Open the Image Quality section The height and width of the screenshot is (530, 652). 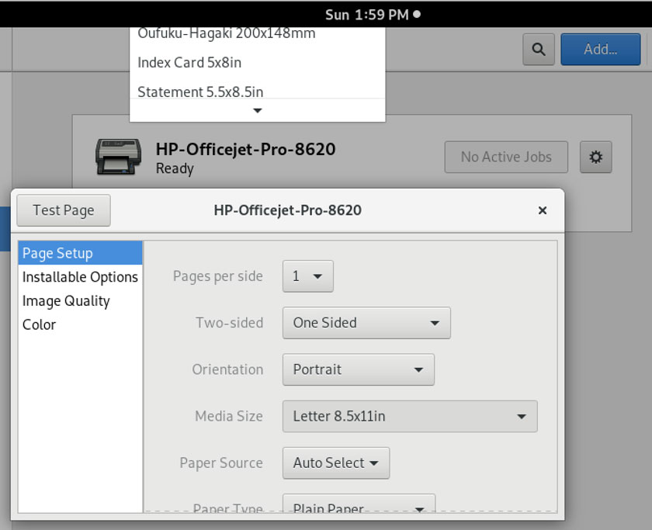[80, 300]
